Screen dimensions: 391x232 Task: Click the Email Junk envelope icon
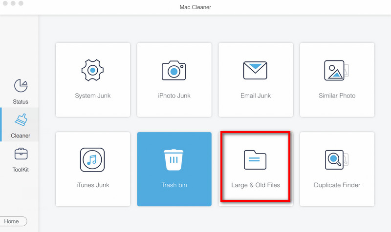click(x=255, y=70)
